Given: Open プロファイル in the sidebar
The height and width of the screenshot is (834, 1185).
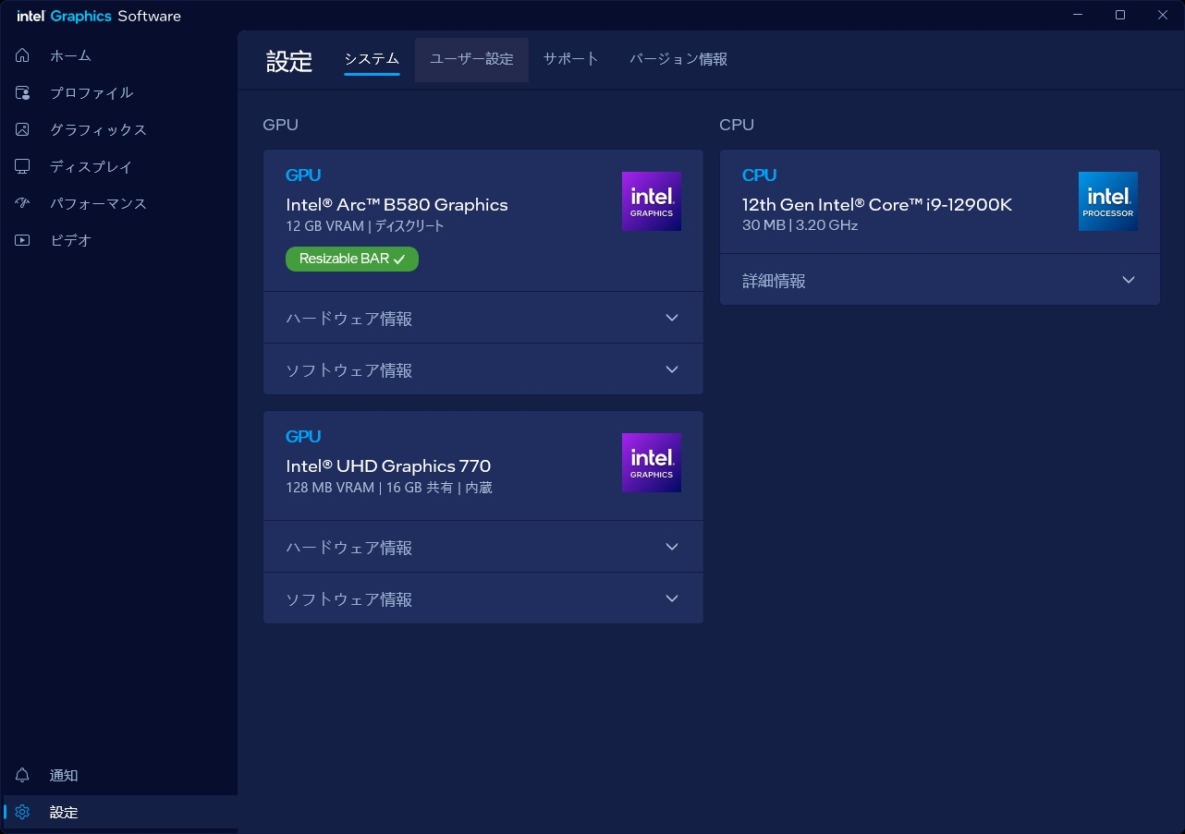Looking at the screenshot, I should [118, 92].
